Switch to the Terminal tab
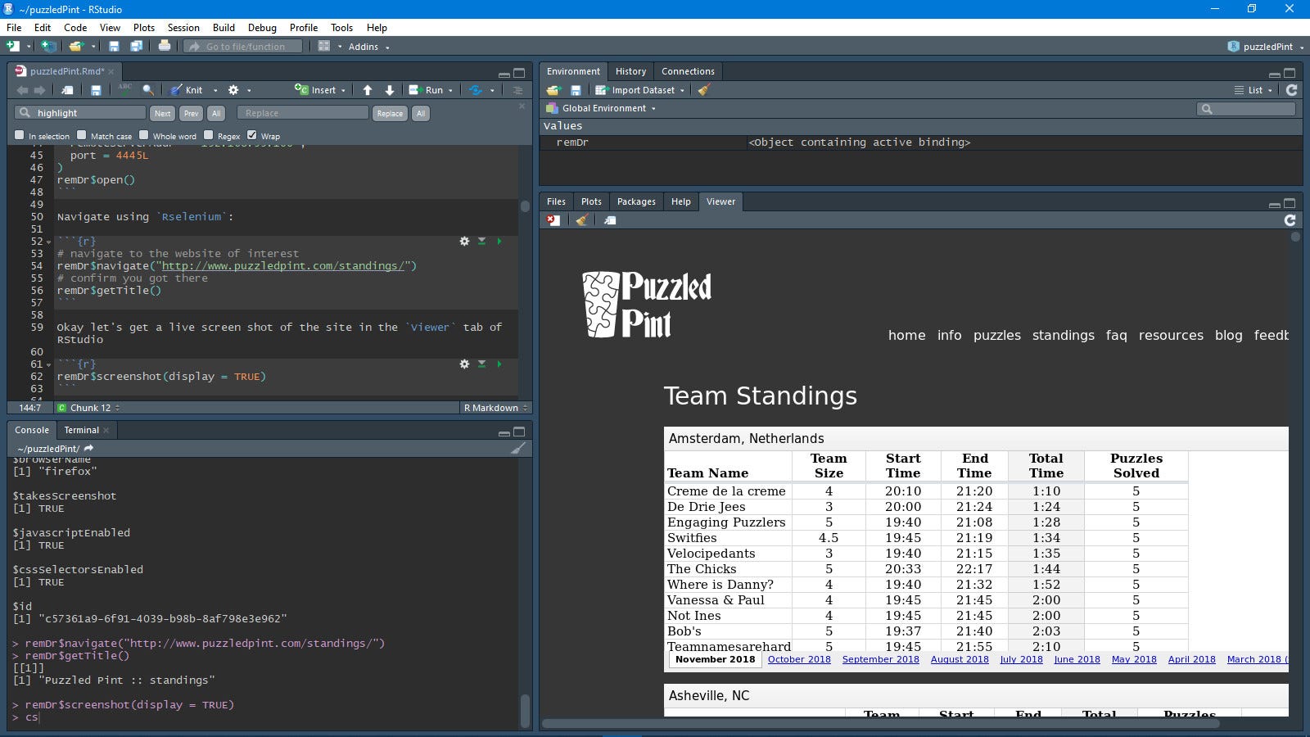The height and width of the screenshot is (737, 1310). [82, 430]
